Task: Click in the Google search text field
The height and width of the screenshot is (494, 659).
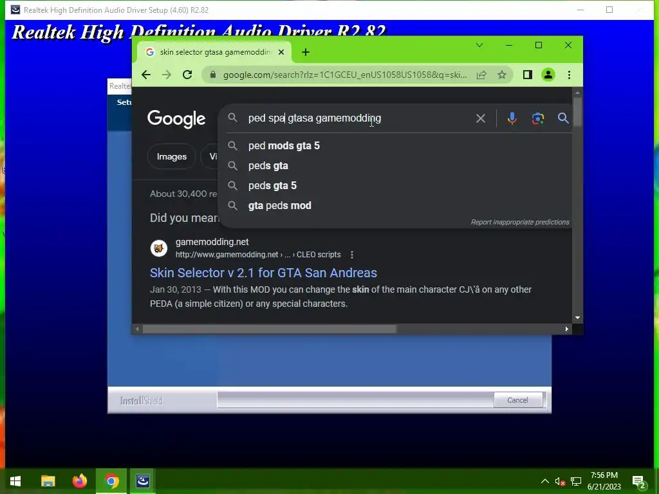Action: tap(357, 118)
